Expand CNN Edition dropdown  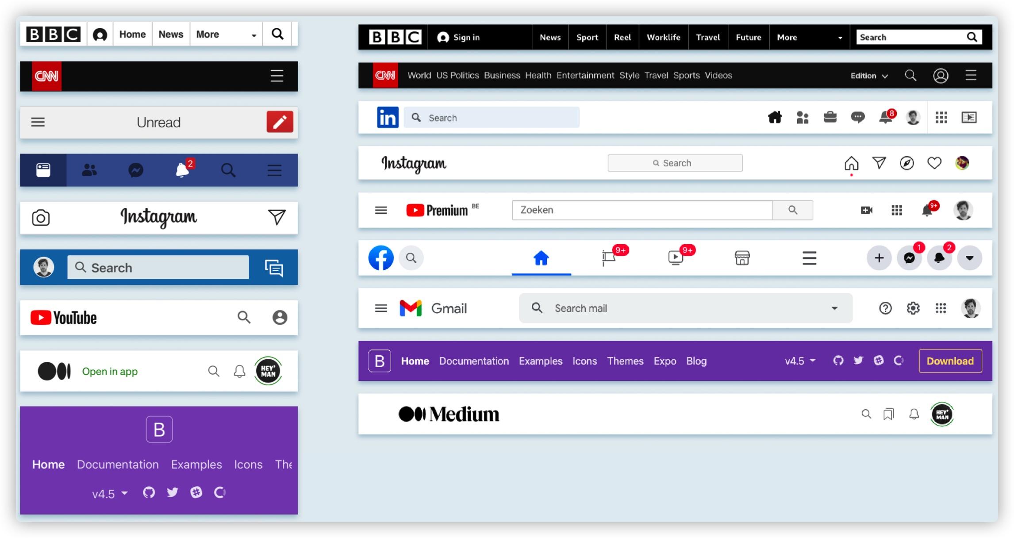(x=869, y=76)
